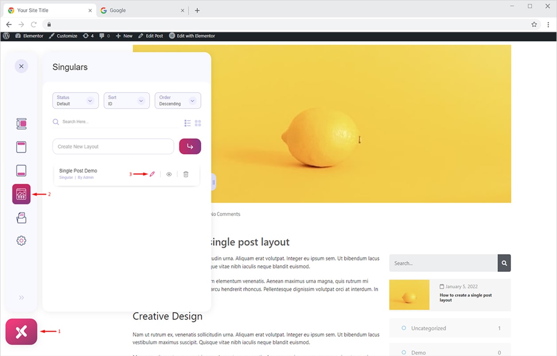Click the Creative Design heading

(167, 316)
